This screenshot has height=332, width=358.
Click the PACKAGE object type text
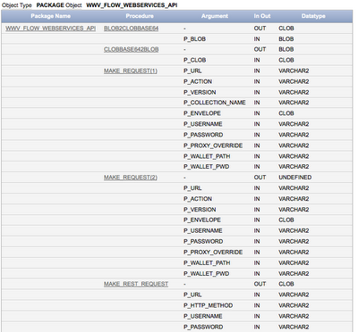pyautogui.click(x=50, y=5)
